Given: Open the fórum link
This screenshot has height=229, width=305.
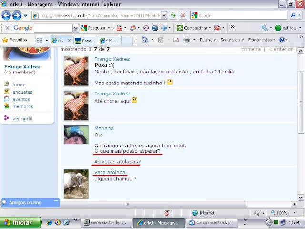Looking at the screenshot, I should tap(19, 85).
